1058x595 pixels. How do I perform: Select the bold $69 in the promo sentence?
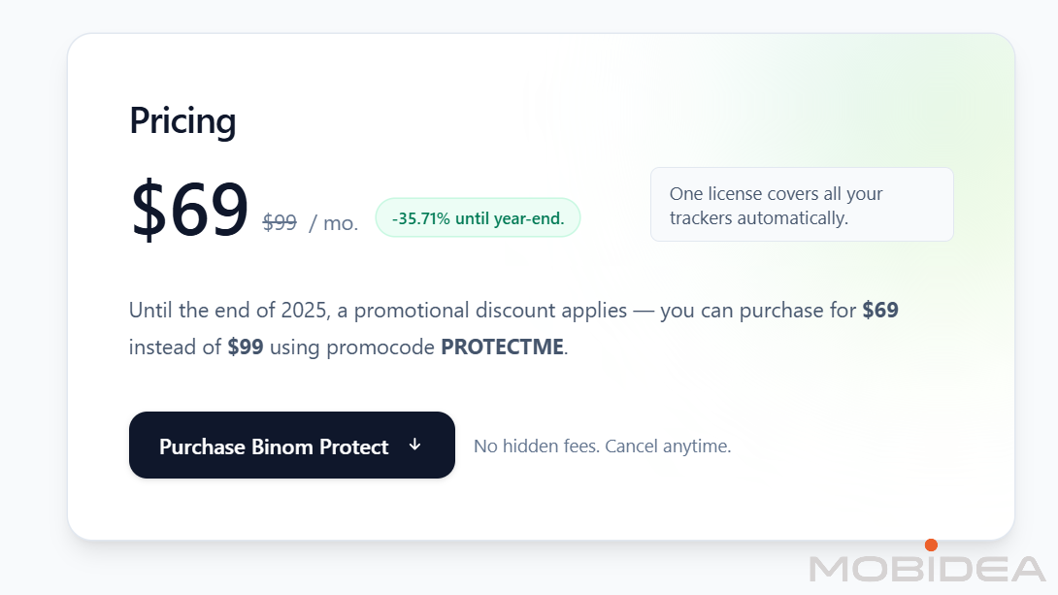point(881,310)
